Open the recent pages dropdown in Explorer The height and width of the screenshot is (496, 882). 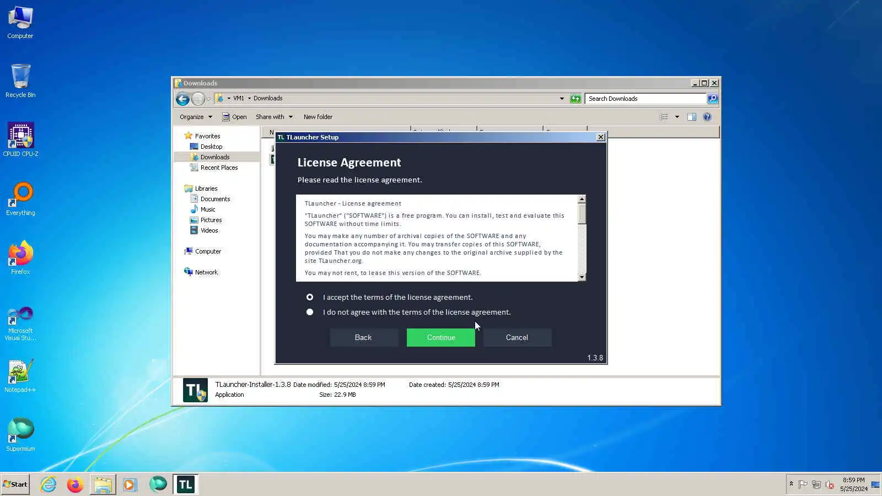pyautogui.click(x=209, y=99)
